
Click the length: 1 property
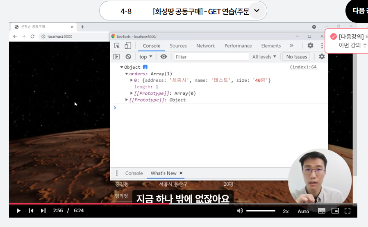tap(146, 87)
